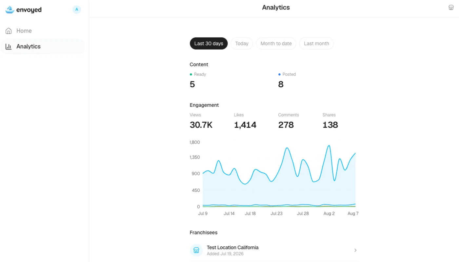Expand Test Location California via chevron arrow

coord(355,250)
